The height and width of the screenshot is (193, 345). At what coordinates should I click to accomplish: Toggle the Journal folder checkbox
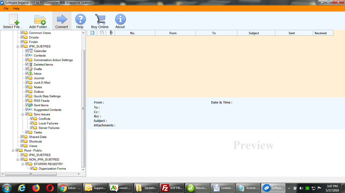click(x=27, y=78)
